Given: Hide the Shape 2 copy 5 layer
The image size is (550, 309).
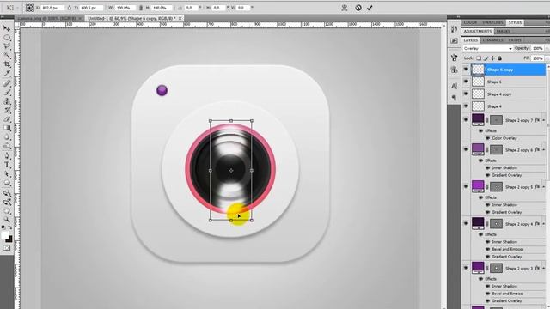Looking at the screenshot, I should [466, 186].
